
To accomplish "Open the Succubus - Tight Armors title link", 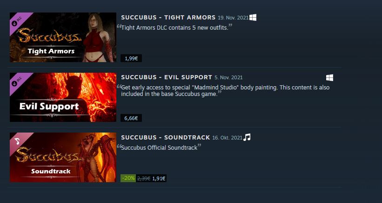I will click(168, 18).
